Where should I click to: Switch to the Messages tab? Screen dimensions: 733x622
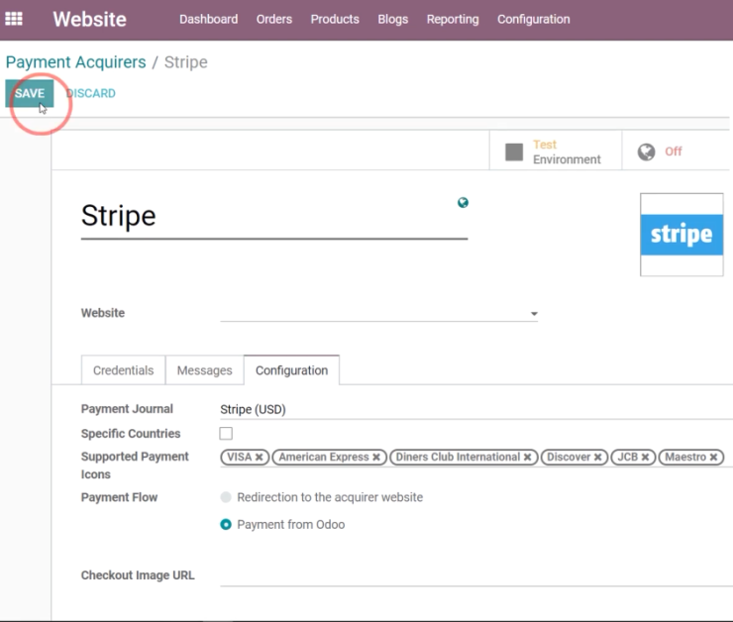point(205,370)
